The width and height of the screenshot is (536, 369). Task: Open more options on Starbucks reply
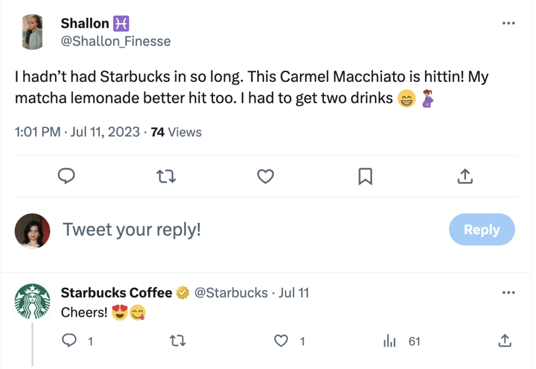point(508,292)
